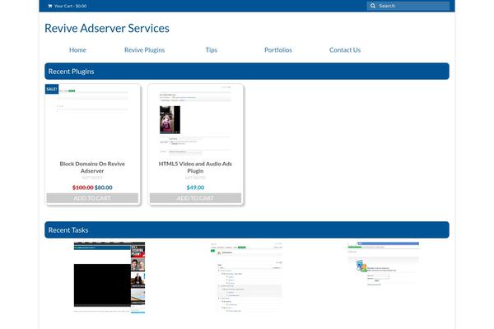494x329 pixels.
Task: Open Your Cart - $0.00 link
Action: click(x=68, y=6)
